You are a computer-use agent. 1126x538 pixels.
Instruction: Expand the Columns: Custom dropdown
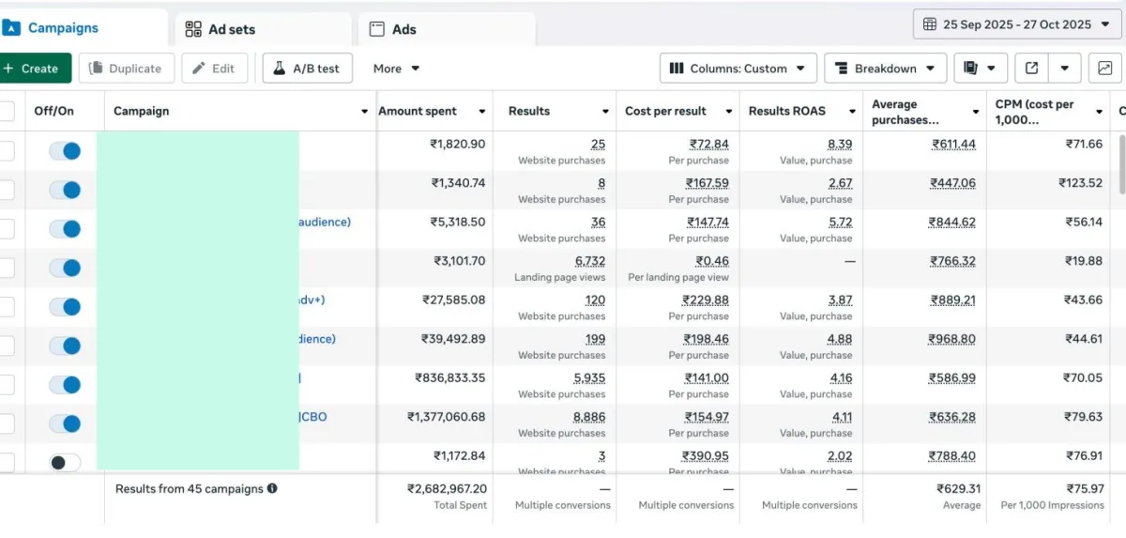pyautogui.click(x=738, y=69)
